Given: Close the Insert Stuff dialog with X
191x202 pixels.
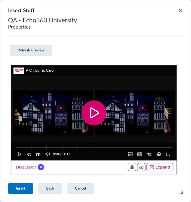Looking at the screenshot, I should pos(181,11).
